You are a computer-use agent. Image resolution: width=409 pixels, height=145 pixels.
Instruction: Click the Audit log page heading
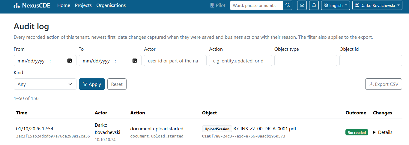point(31,26)
